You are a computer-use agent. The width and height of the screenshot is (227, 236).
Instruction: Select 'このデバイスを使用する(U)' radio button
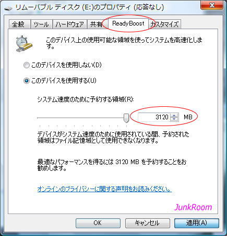27,81
